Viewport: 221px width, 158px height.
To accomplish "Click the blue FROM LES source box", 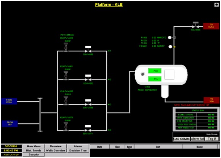I will coord(10,123).
